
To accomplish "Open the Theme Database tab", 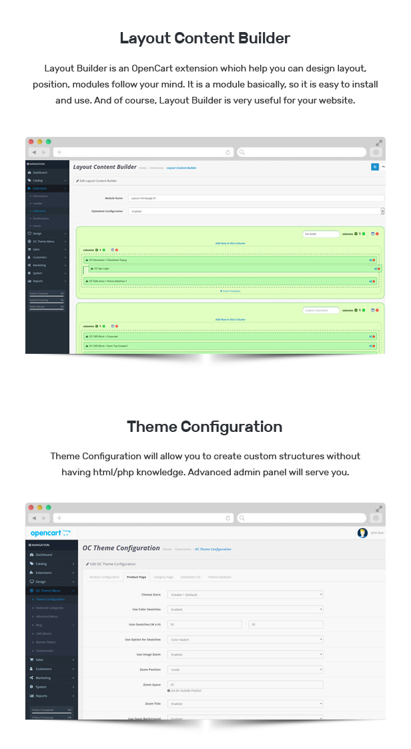I will click(220, 577).
